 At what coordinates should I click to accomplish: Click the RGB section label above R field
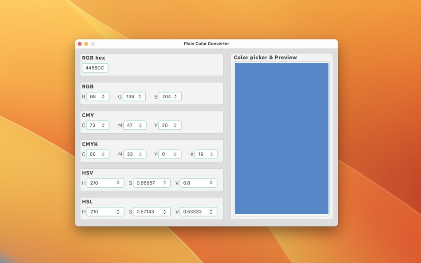click(88, 86)
